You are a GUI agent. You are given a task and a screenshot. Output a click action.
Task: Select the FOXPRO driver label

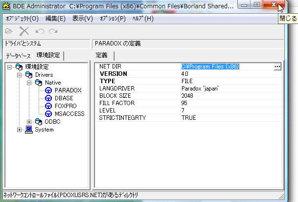66,106
